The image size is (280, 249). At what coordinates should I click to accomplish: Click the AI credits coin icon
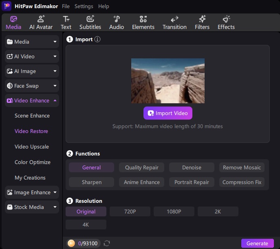pos(71,243)
